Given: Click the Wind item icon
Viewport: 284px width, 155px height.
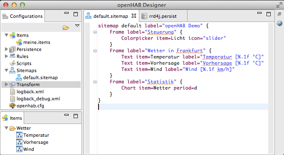Looking at the screenshot, I should pos(19,149).
